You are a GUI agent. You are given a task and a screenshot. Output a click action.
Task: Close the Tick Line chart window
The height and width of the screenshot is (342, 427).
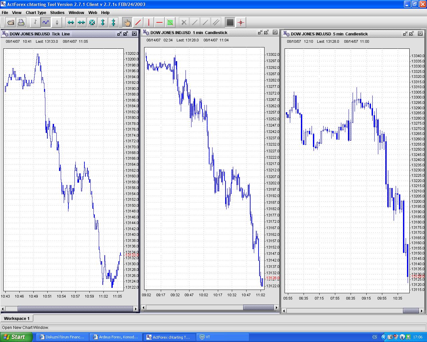point(134,34)
